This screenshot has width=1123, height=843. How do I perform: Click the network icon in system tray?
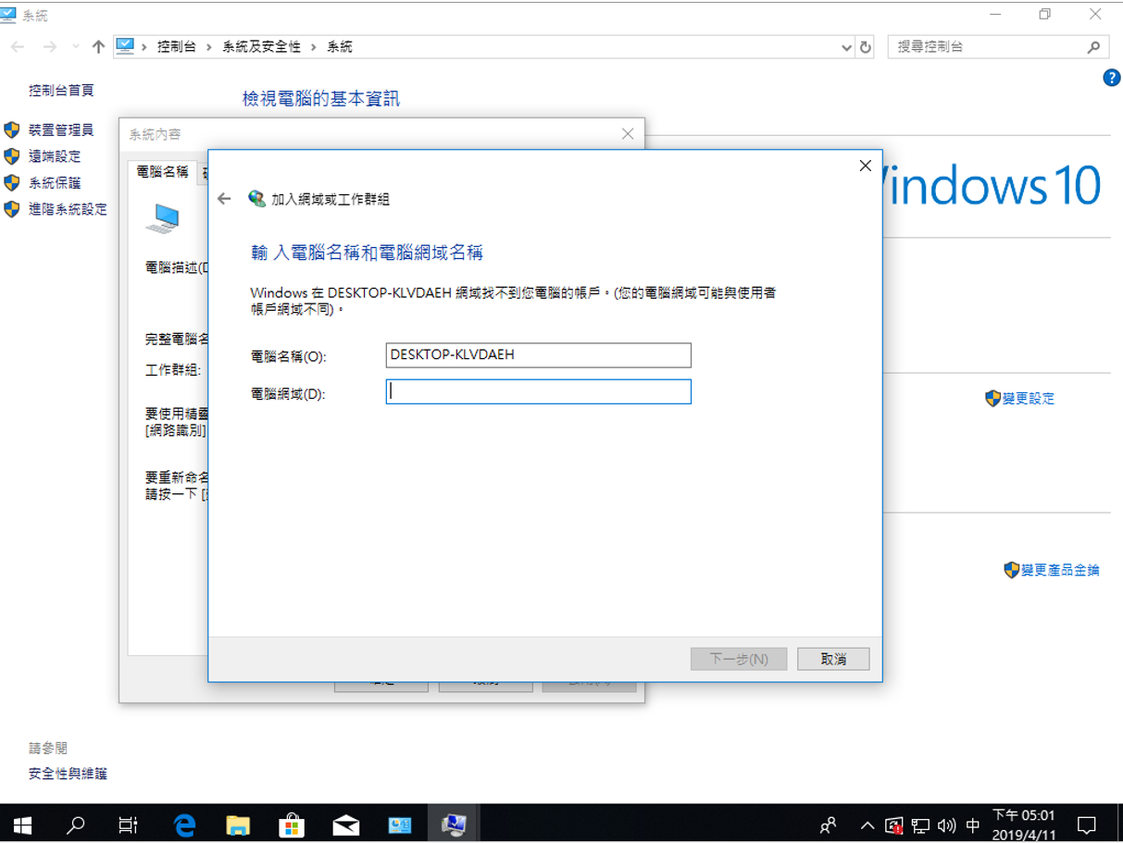point(920,824)
